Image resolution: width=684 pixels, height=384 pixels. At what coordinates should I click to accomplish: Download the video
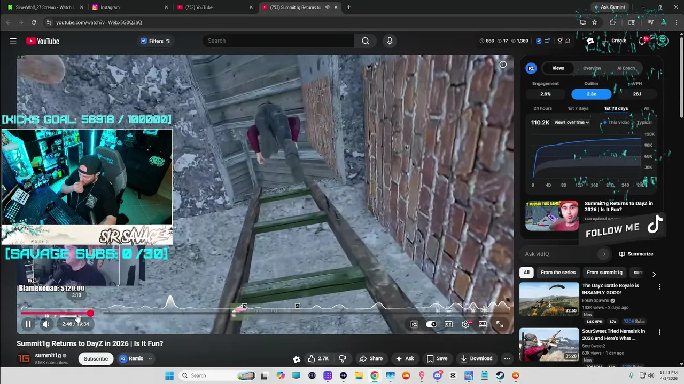(x=476, y=358)
